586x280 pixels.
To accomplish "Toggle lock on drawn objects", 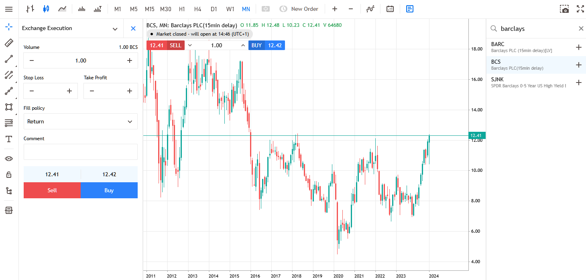I will click(9, 175).
